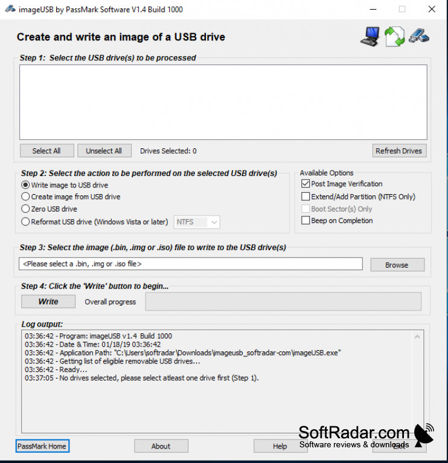Click the imageUSB title bar app icon
The height and width of the screenshot is (463, 448).
pos(10,9)
